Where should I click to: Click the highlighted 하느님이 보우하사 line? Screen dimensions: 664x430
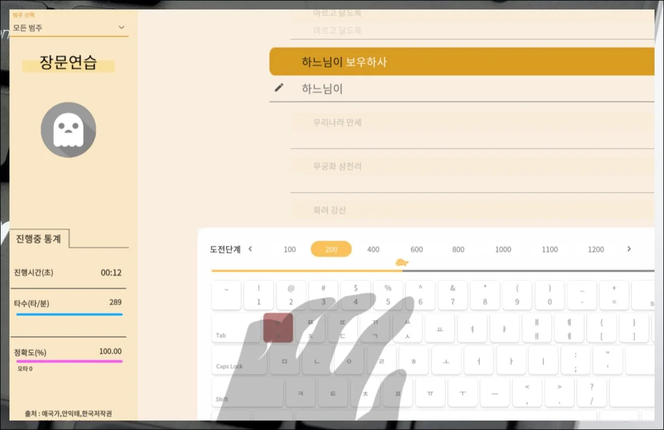(x=387, y=61)
